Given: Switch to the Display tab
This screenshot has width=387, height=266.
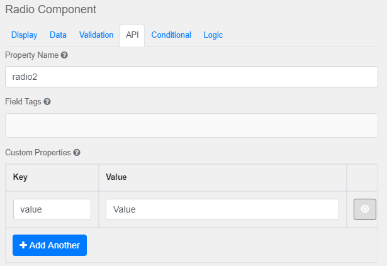Looking at the screenshot, I should (x=25, y=35).
